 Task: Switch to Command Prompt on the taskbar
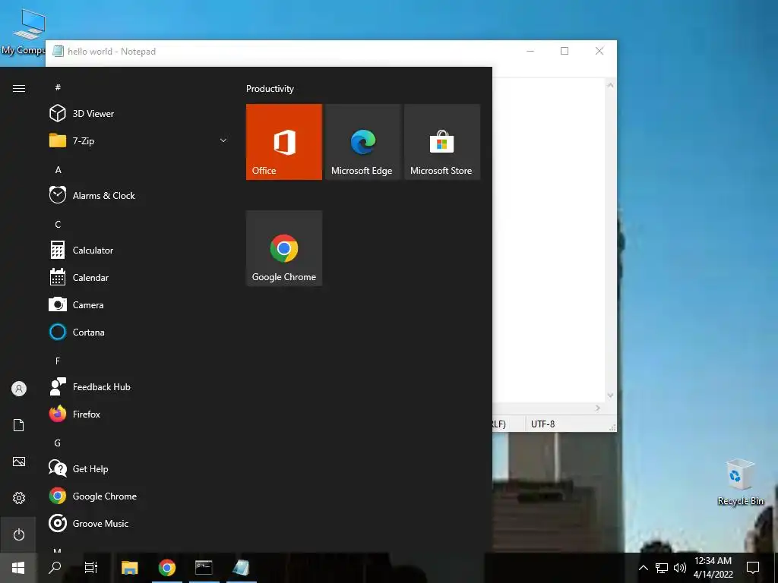coord(204,567)
